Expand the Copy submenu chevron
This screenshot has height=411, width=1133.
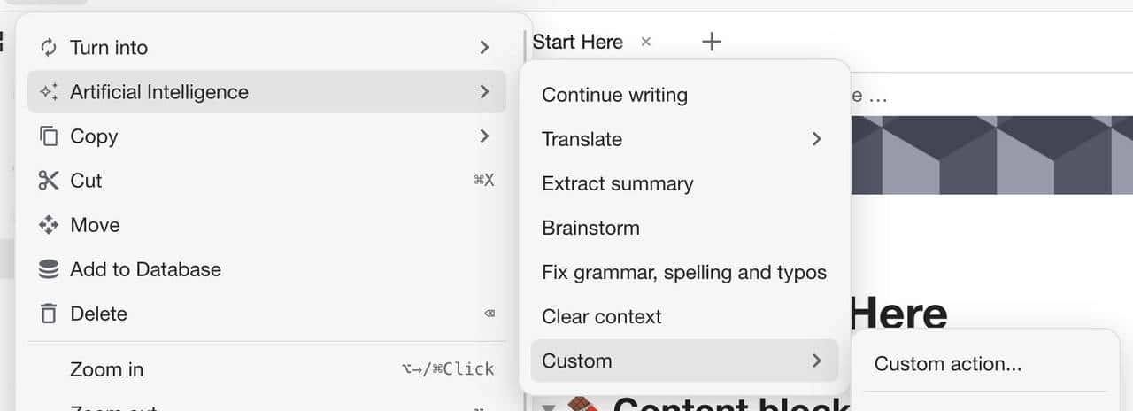pos(484,136)
